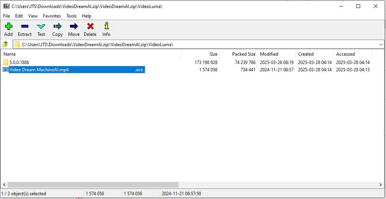The height and width of the screenshot is (199, 386).
Task: Click inside the address path field
Action: point(190,45)
